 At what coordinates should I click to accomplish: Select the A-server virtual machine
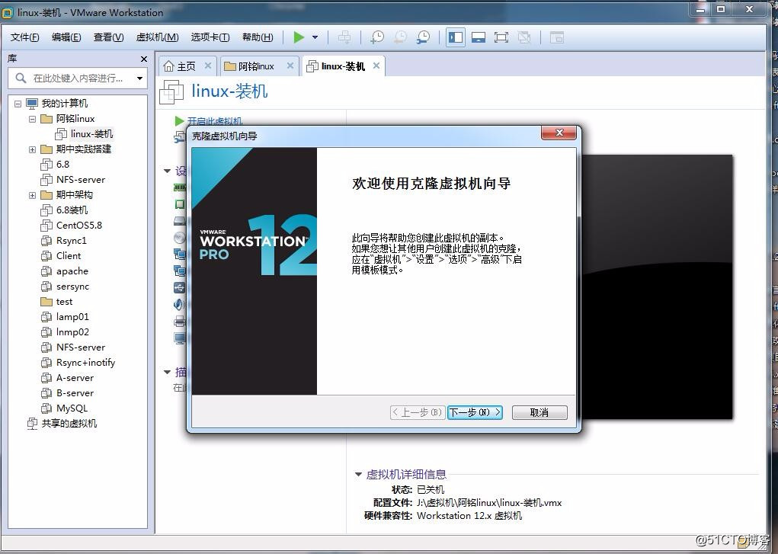pos(67,378)
